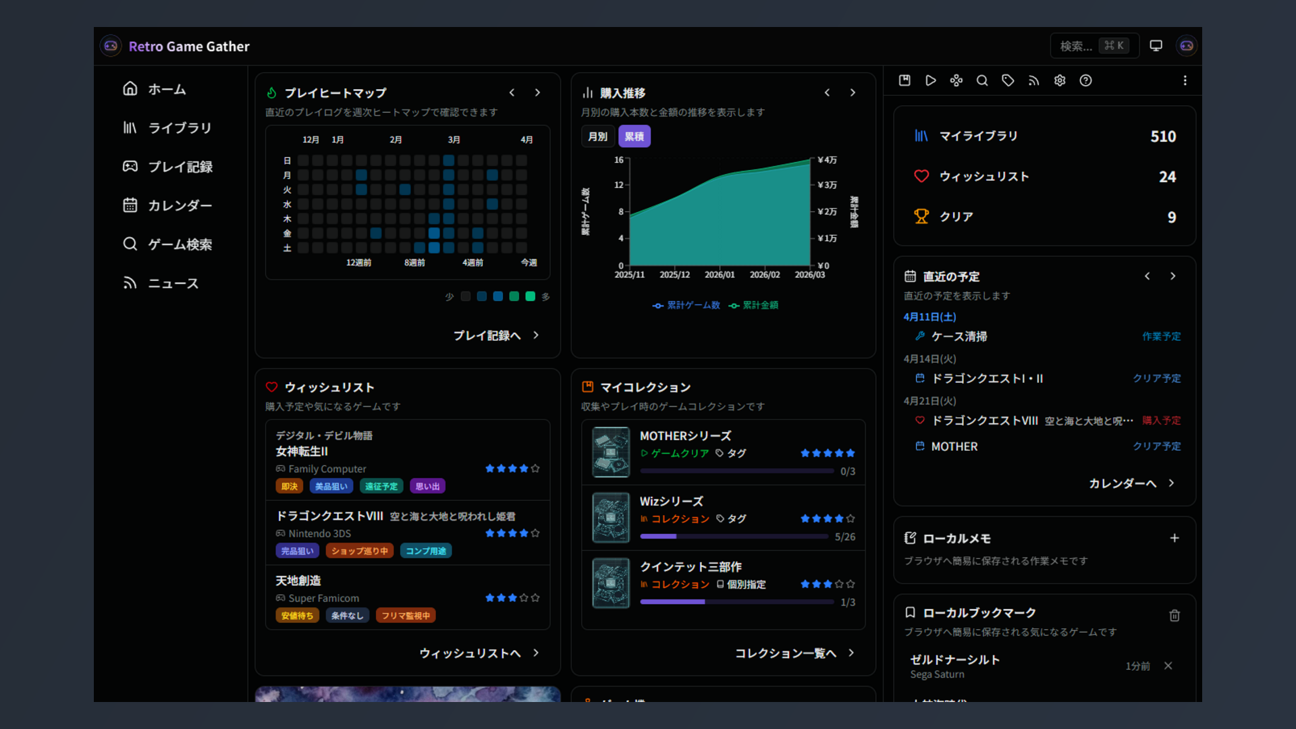Select the 累積 chart mode
1296x729 pixels.
pos(634,136)
